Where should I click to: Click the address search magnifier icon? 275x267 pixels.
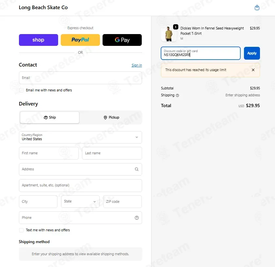click(x=137, y=169)
